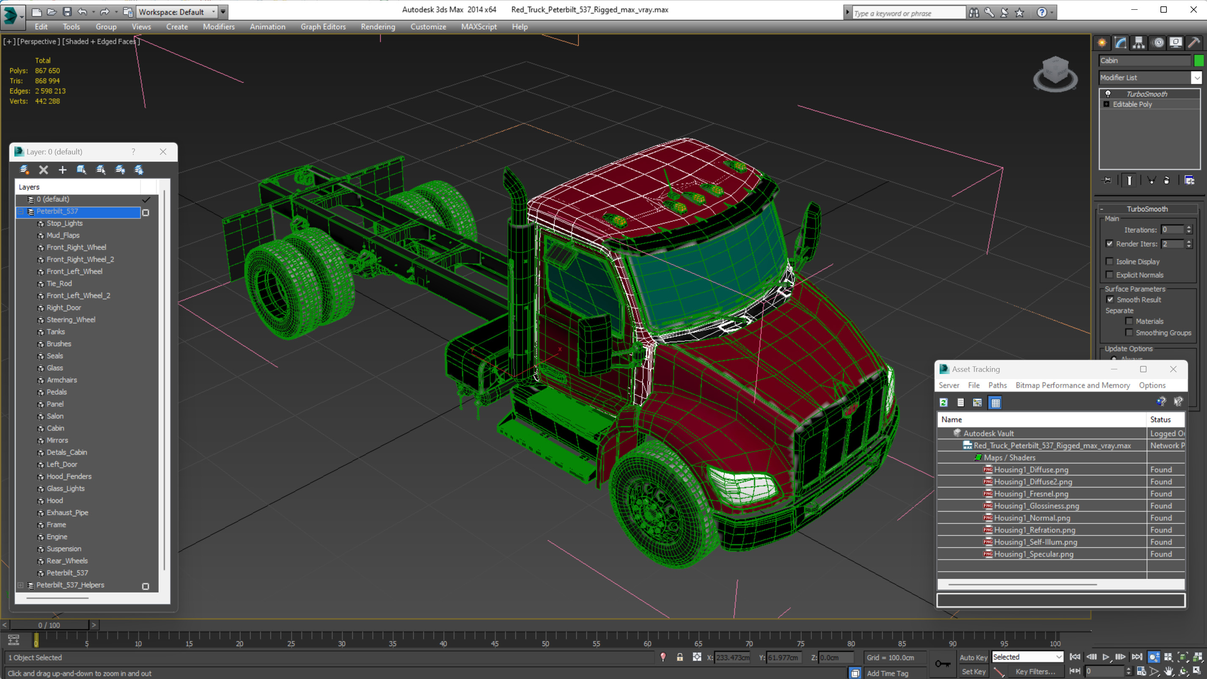Viewport: 1207px width, 679px height.
Task: Open Bitmap Performance and Memory menu
Action: coord(1072,385)
